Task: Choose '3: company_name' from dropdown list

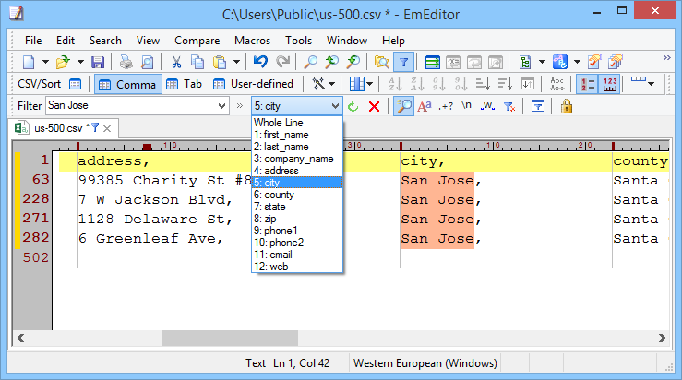Action: (296, 159)
